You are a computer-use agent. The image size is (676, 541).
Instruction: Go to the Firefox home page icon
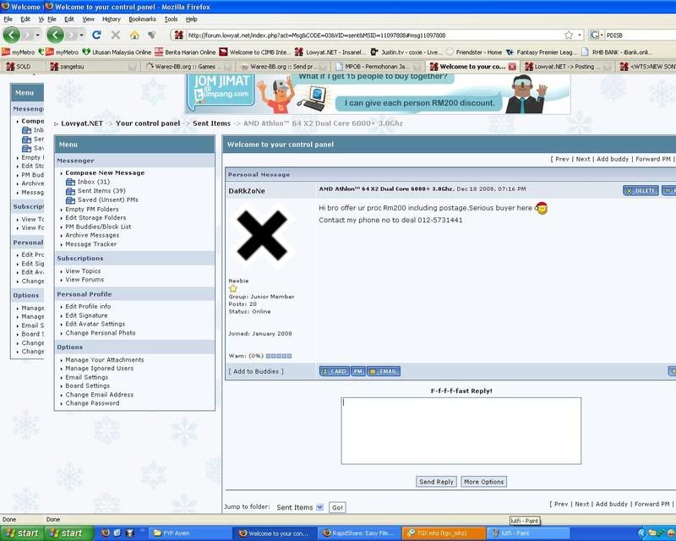pos(134,35)
